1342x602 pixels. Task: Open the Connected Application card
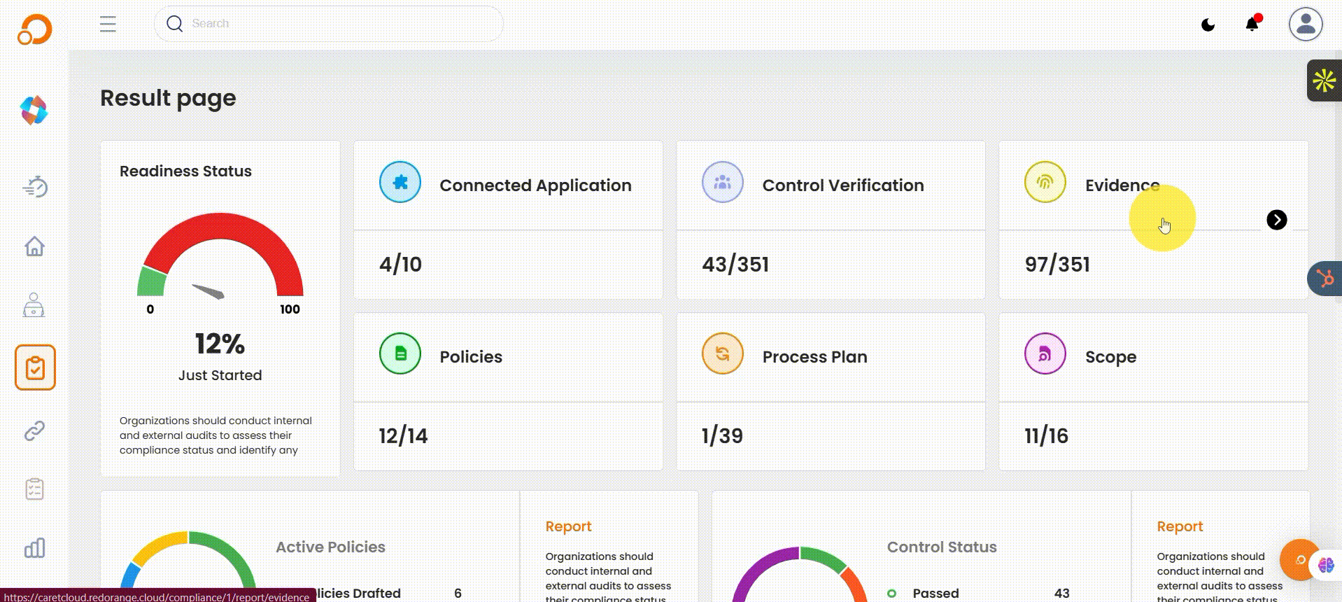(x=508, y=220)
